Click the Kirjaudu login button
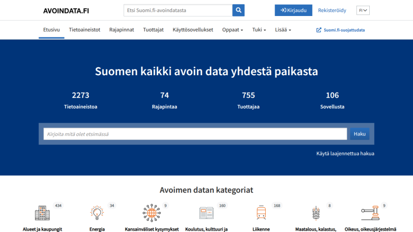Image resolution: width=413 pixels, height=232 pixels. click(293, 10)
